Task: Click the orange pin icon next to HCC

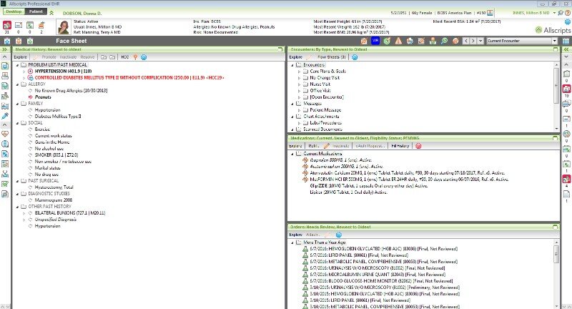Action: pos(136,56)
